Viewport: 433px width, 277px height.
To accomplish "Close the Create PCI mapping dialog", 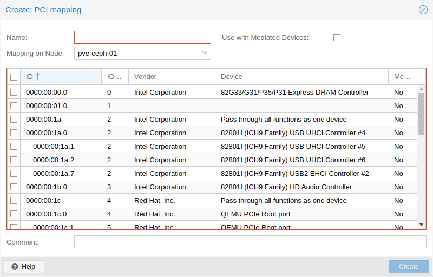I will pos(423,10).
